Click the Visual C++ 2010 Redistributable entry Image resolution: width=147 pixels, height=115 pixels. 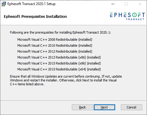point(55,45)
